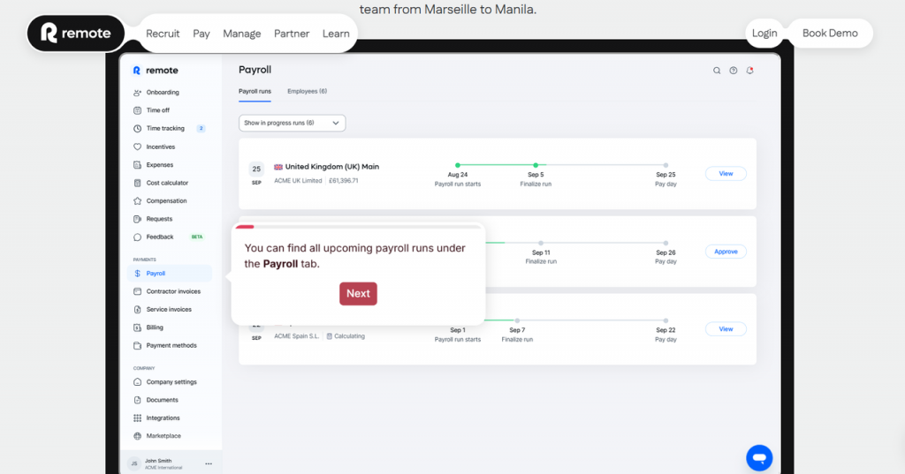
Task: Open the notifications bell icon
Action: coord(749,71)
